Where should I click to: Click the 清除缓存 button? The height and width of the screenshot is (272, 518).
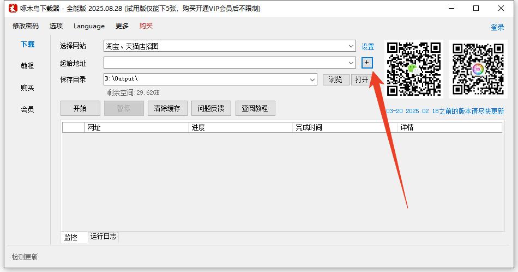tap(167, 108)
